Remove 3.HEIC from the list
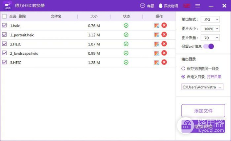The width and height of the screenshot is (231, 141). click(x=164, y=62)
